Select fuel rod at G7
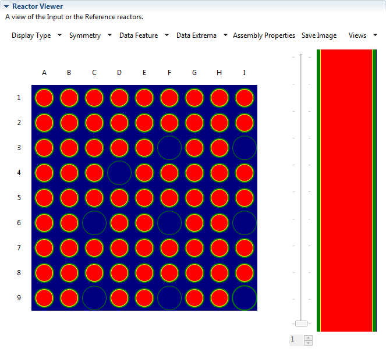This screenshot has height=352, width=386. [x=194, y=248]
